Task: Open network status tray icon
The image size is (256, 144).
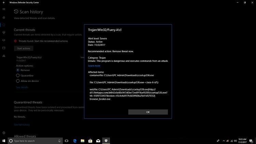Action: tap(231, 141)
